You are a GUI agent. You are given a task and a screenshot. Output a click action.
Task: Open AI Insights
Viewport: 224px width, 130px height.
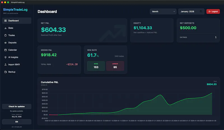click(17, 57)
